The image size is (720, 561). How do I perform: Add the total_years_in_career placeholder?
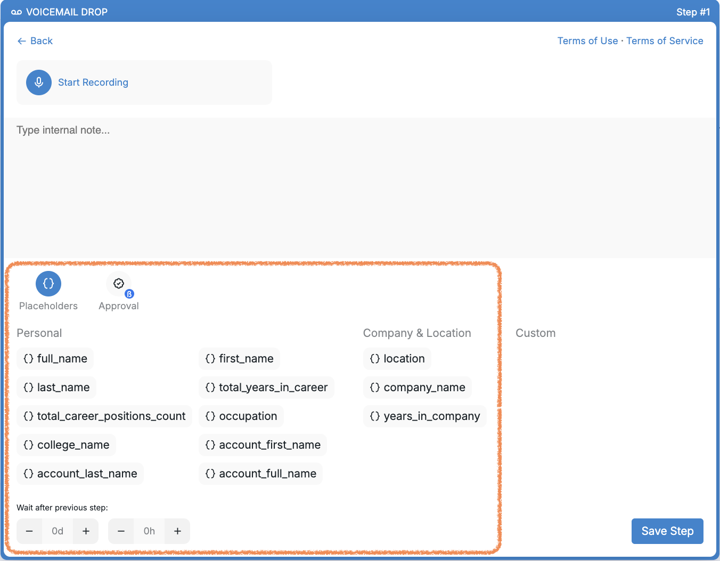pos(266,387)
